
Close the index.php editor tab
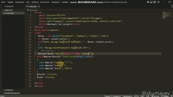click(x=39, y=6)
